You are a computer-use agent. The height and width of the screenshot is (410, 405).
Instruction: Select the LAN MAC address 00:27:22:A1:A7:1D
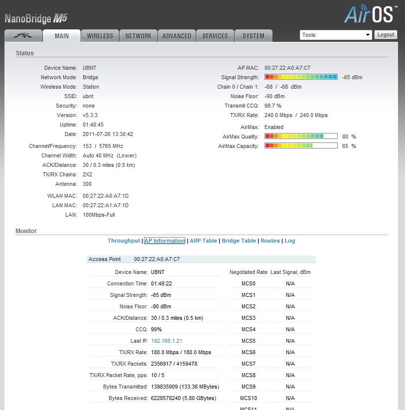click(106, 205)
